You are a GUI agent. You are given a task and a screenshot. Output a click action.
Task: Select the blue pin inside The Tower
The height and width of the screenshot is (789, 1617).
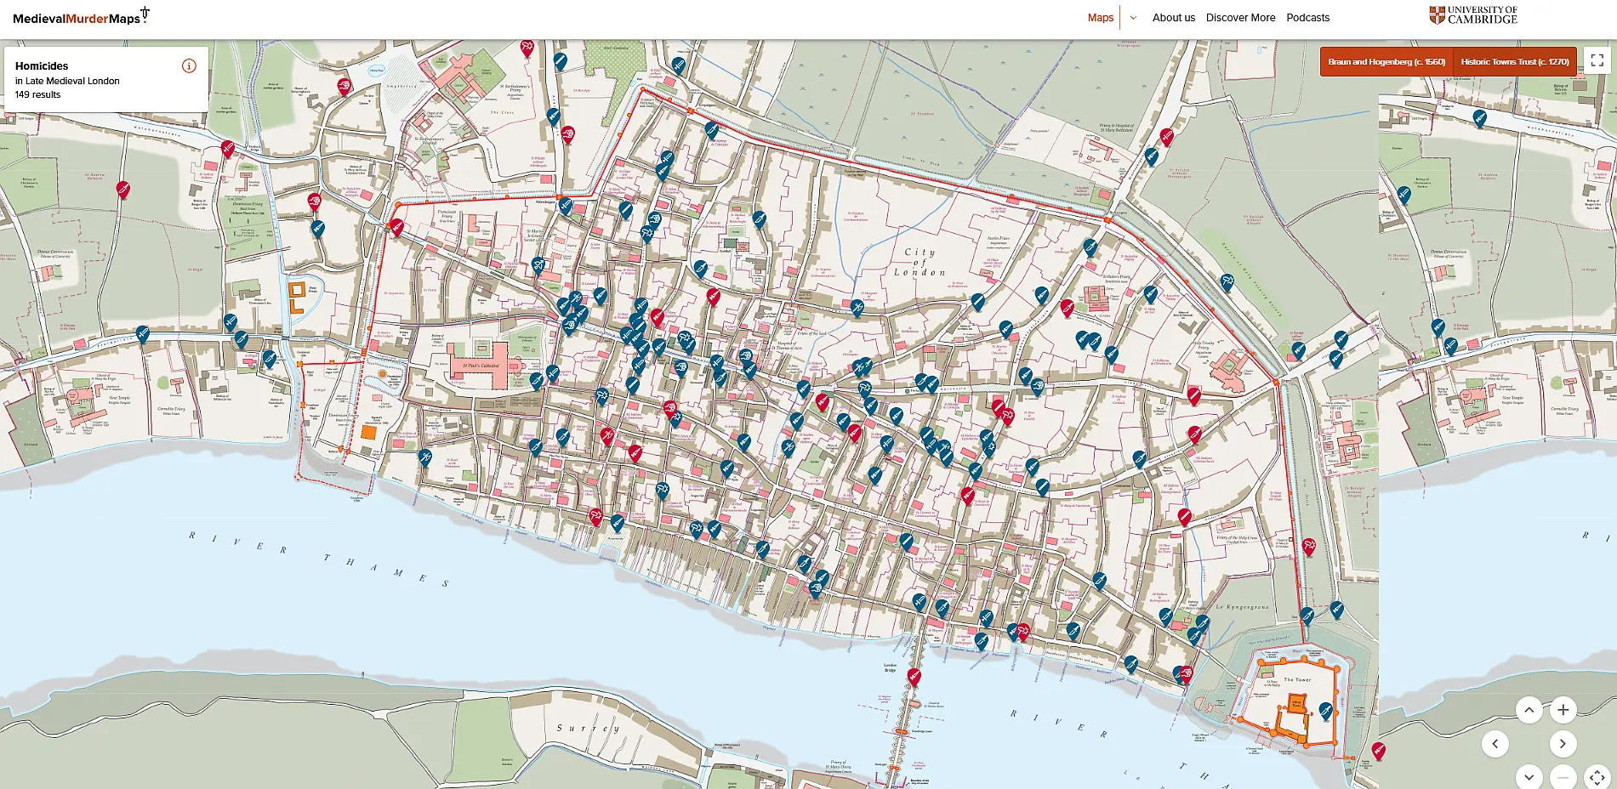pyautogui.click(x=1325, y=711)
